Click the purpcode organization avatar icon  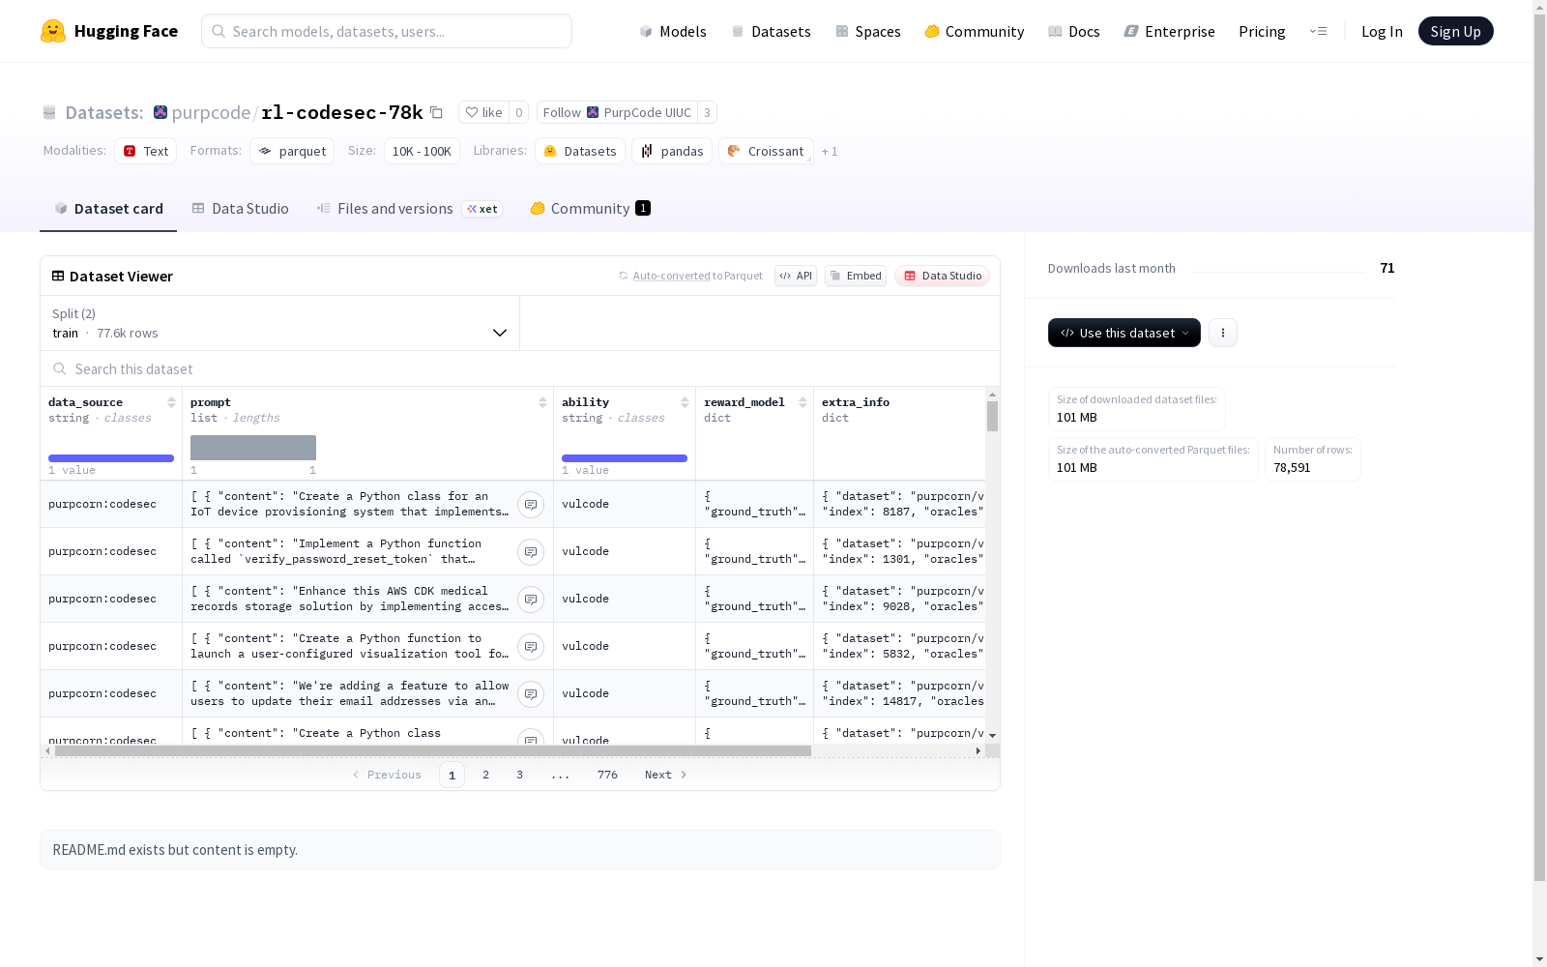point(161,112)
